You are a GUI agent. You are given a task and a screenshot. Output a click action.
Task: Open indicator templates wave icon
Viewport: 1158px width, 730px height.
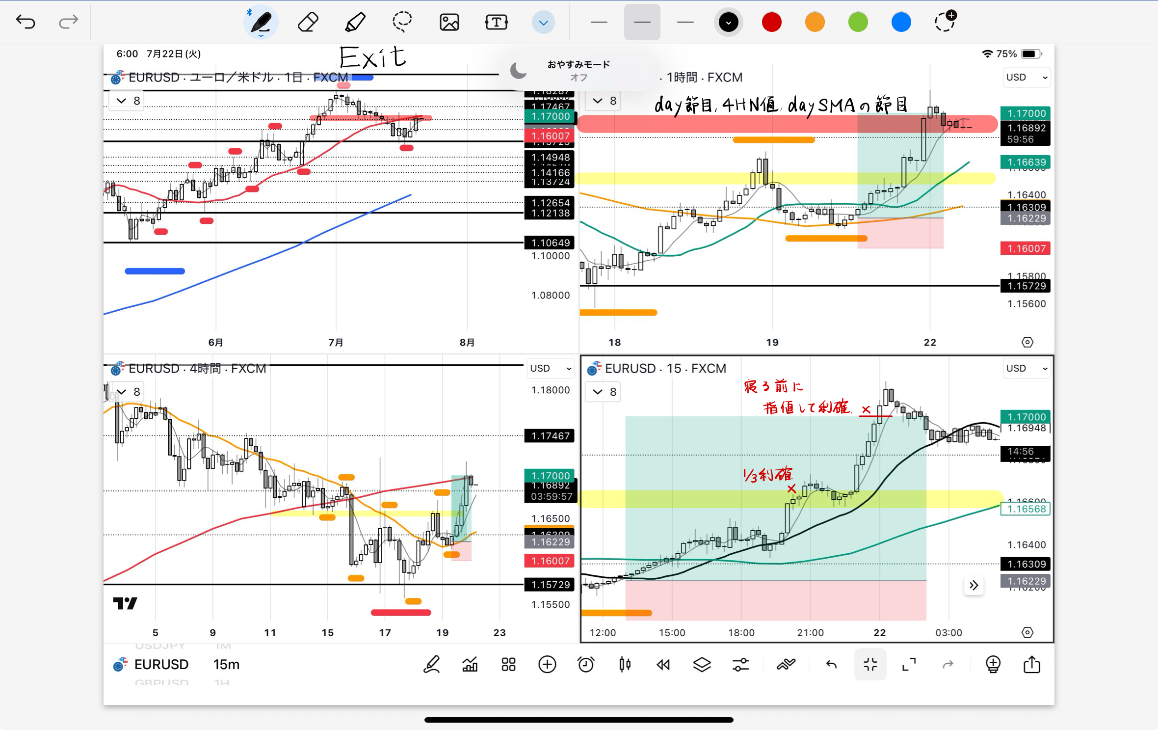click(786, 664)
